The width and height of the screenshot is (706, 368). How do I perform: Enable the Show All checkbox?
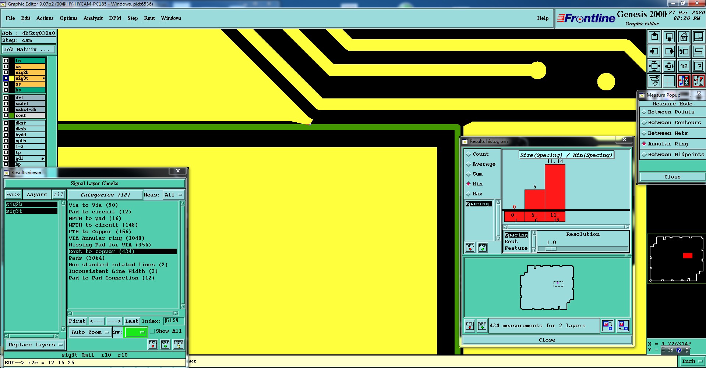click(152, 331)
